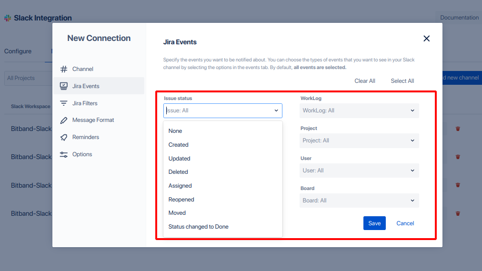The image size is (482, 271).
Task: Open the Channel section
Action: tap(99, 69)
